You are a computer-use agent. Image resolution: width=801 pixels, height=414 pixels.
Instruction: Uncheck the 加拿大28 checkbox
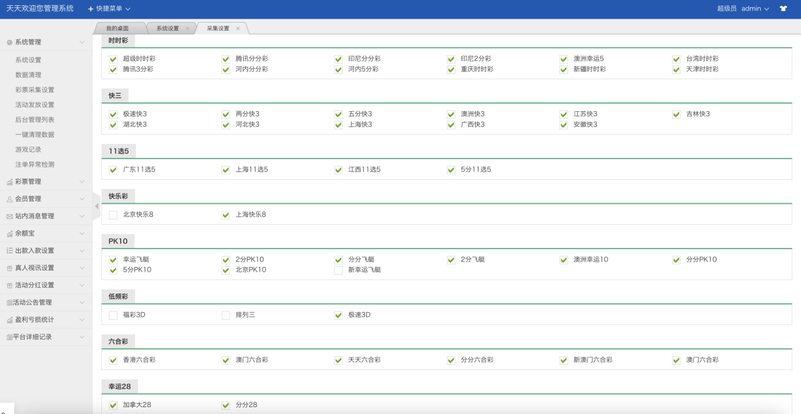[113, 405]
